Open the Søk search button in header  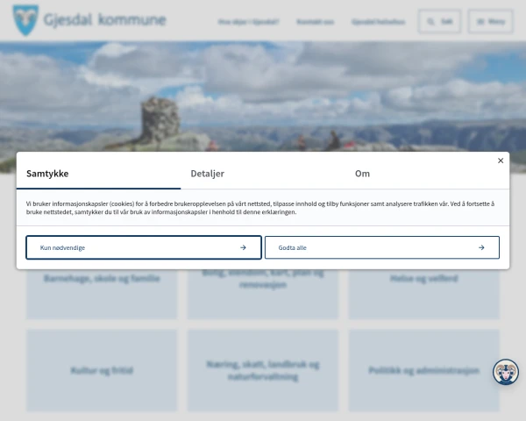(439, 21)
